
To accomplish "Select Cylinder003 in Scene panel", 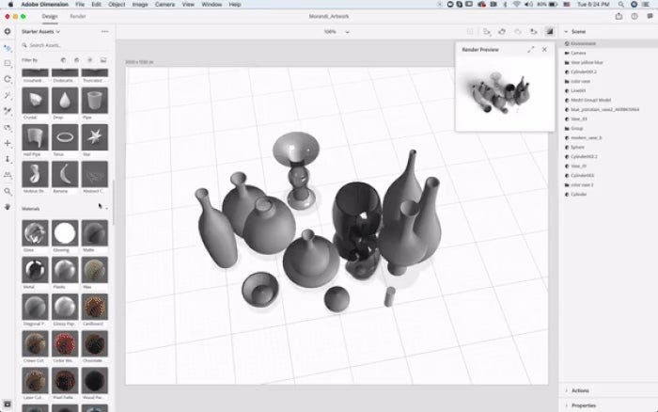I will coord(608,175).
